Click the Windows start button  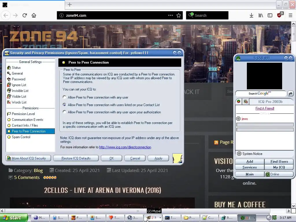click(x=14, y=218)
